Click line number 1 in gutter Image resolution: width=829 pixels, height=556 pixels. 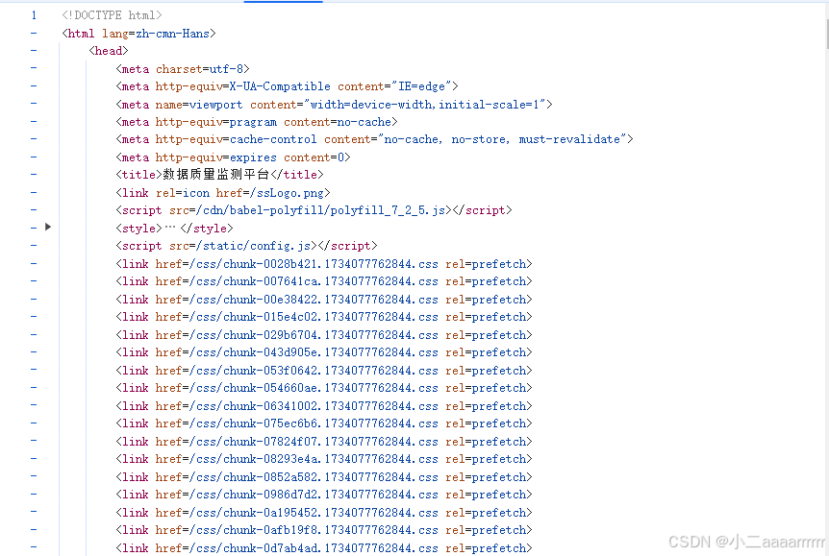pyautogui.click(x=34, y=15)
